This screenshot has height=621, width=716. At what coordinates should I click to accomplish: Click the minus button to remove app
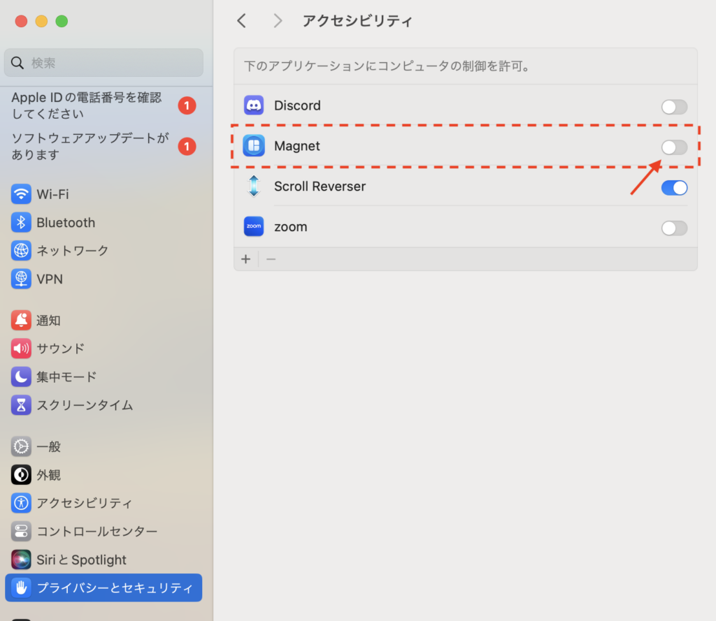(271, 259)
